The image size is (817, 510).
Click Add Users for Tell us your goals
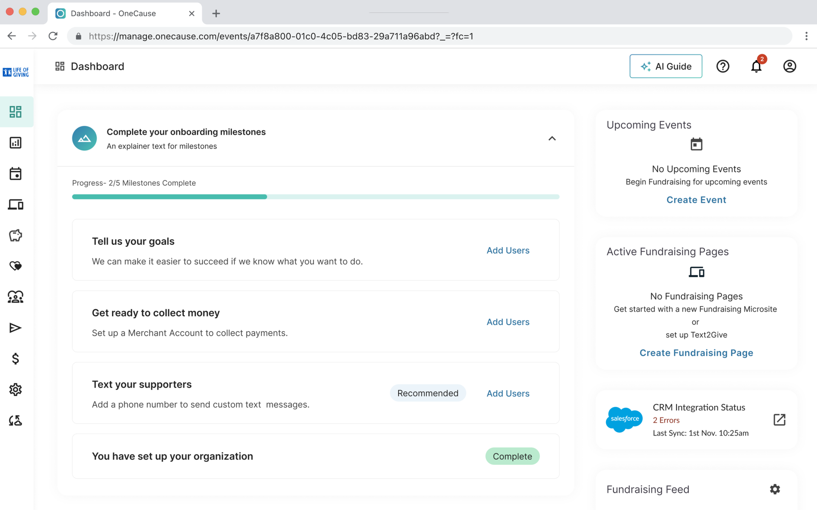[x=508, y=250]
